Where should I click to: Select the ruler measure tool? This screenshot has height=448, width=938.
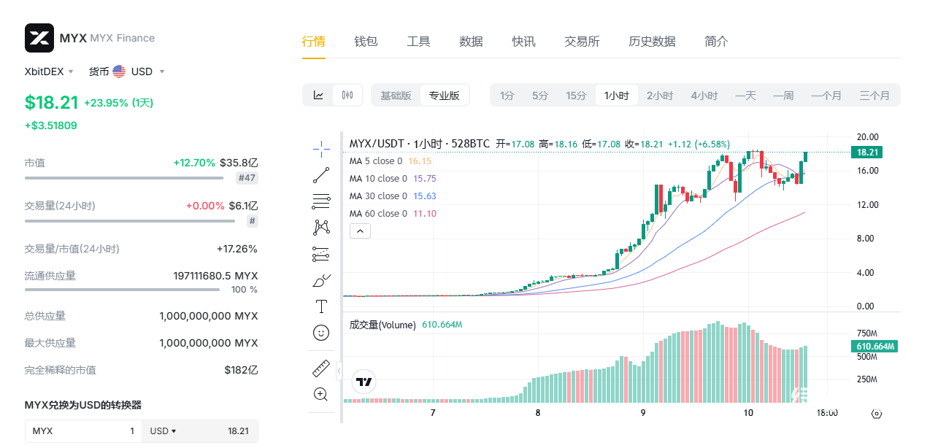pyautogui.click(x=321, y=368)
